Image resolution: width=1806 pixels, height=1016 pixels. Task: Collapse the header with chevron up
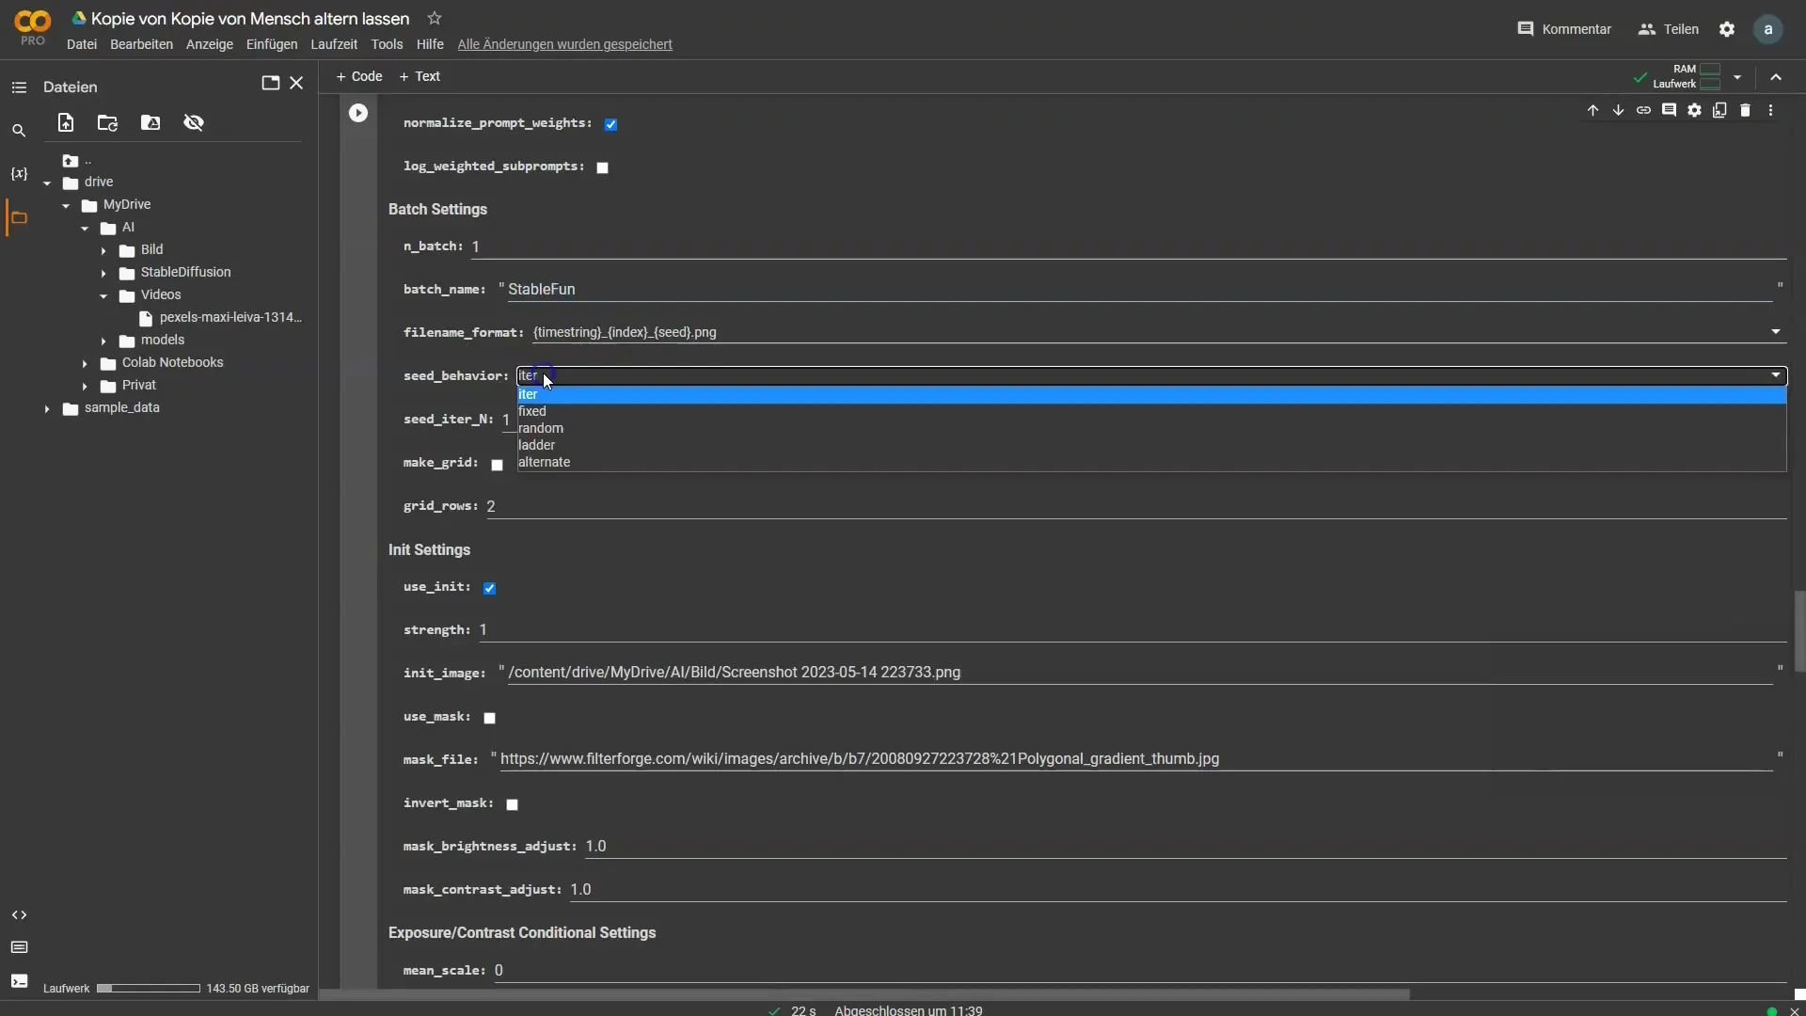[1776, 77]
